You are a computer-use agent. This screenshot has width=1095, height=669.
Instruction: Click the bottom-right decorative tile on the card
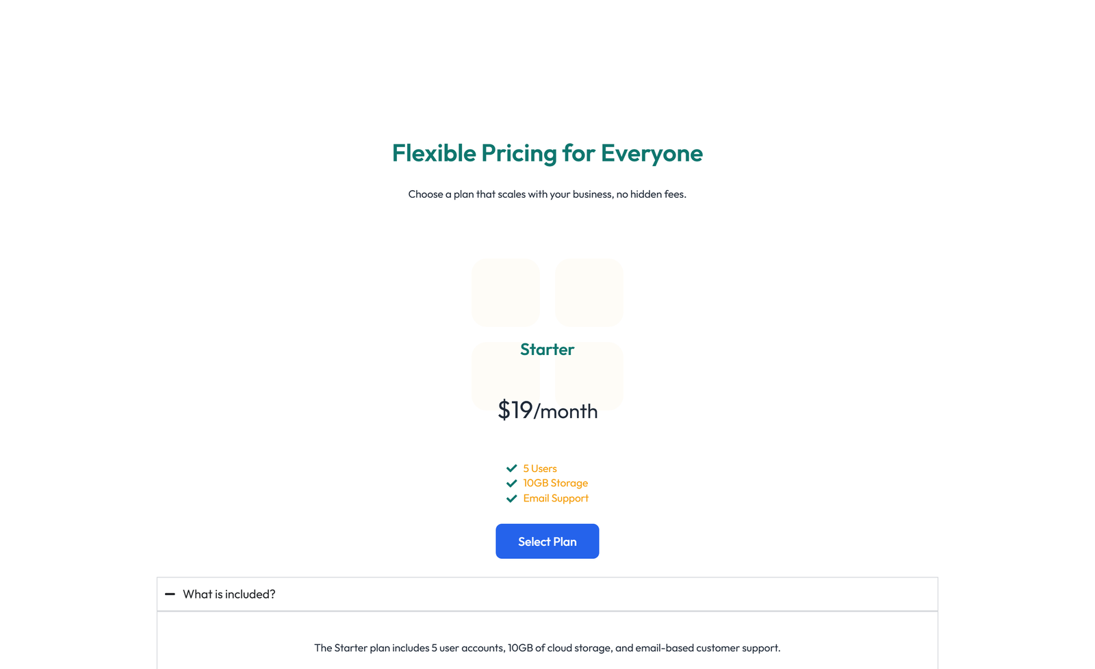(589, 376)
